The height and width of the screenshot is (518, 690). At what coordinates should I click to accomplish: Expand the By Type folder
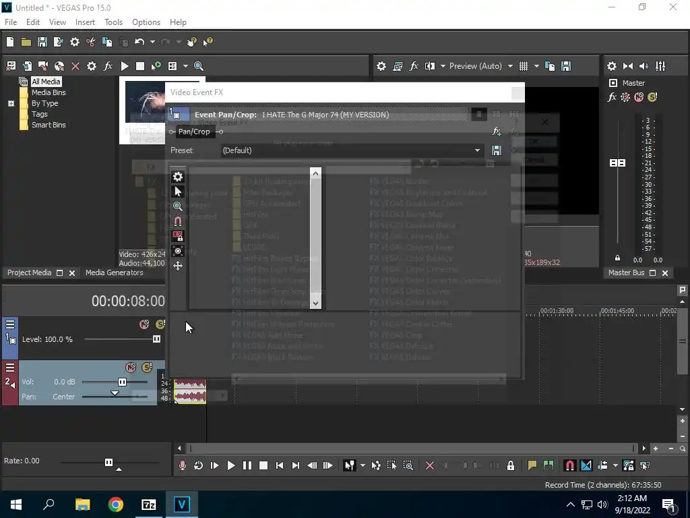11,103
